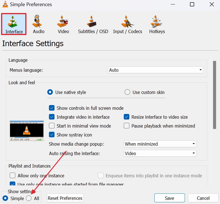Close the Simple Preferences window

(212, 4)
